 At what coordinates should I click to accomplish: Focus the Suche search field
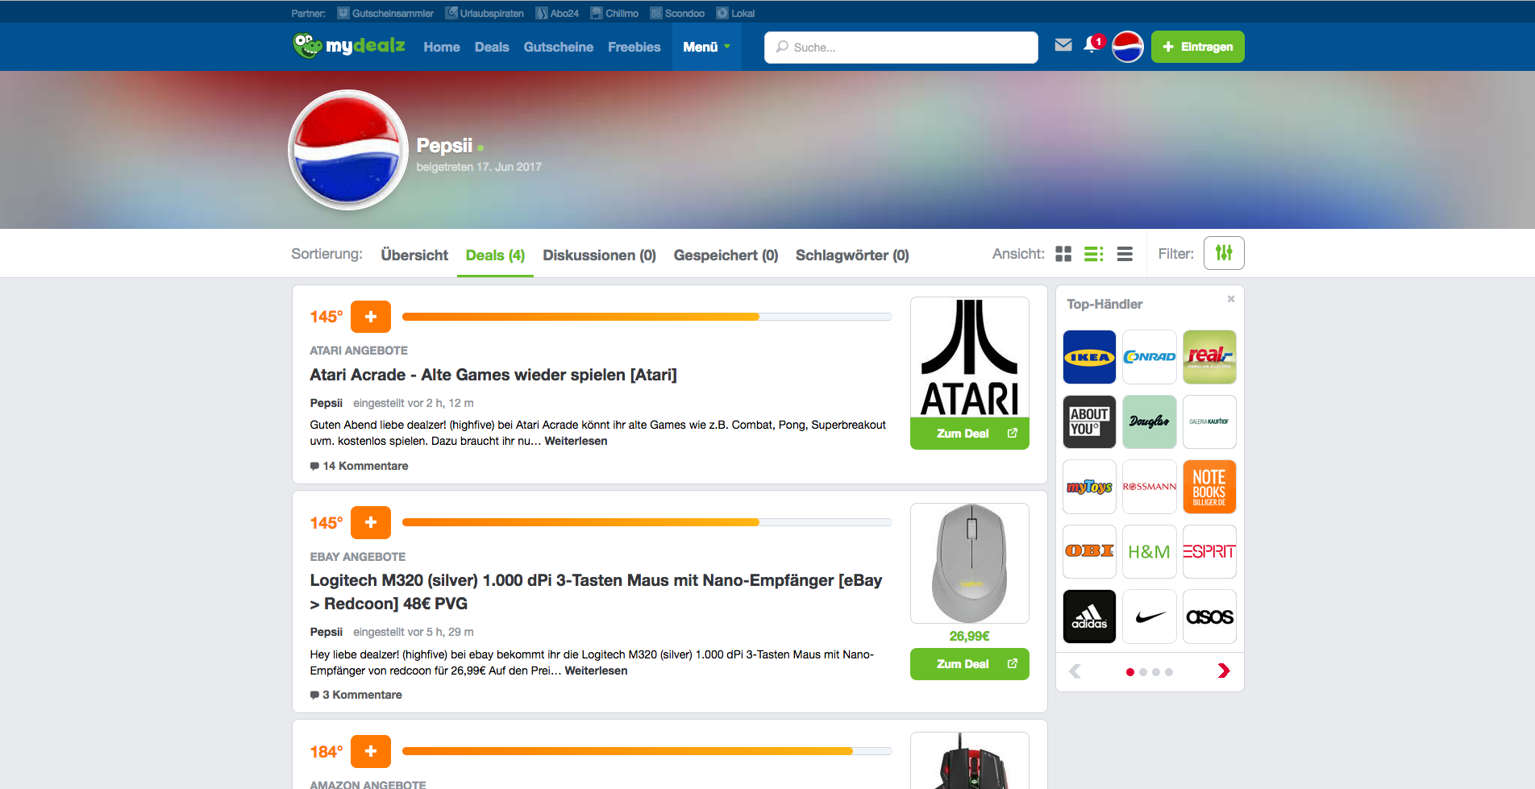[901, 48]
